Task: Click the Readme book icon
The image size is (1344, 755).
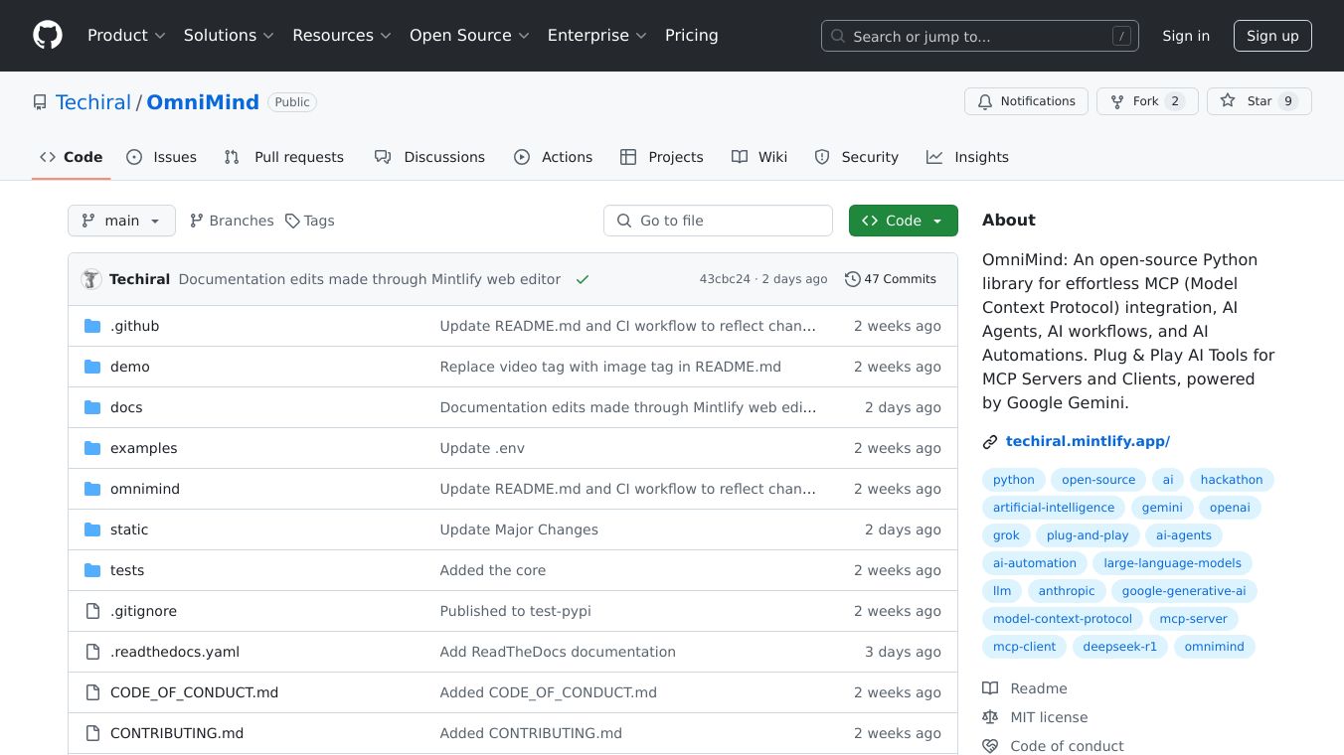Action: 990,688
